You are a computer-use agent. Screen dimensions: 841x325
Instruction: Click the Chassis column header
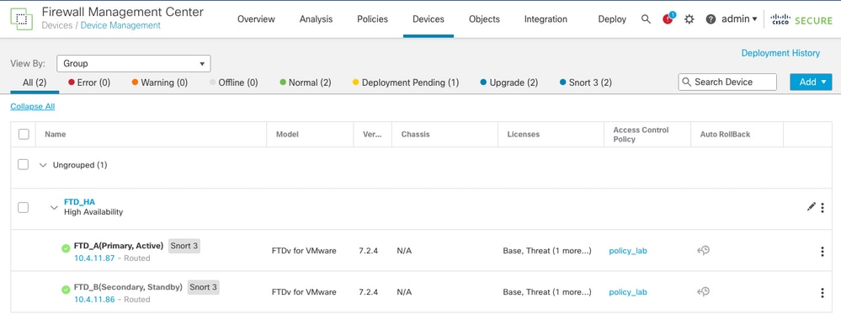415,134
